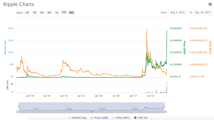Click the $16B market cap axis label
Image resolution: width=214 pixels, height=120 pixels.
coord(11,52)
